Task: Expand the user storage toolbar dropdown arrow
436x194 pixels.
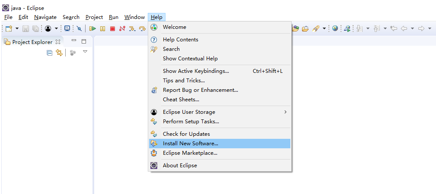Action: coord(56,28)
